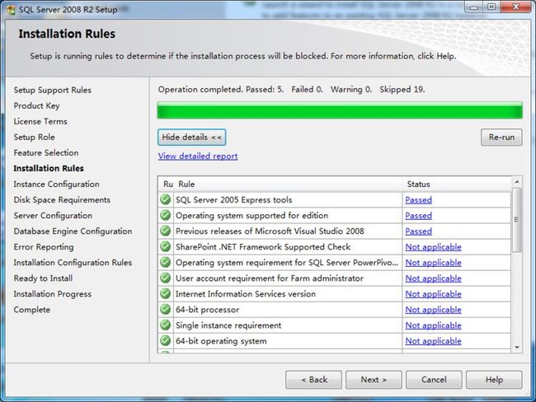This screenshot has width=536, height=402.
Task: Select Disk Space Requirements step in sidebar
Action: click(62, 200)
